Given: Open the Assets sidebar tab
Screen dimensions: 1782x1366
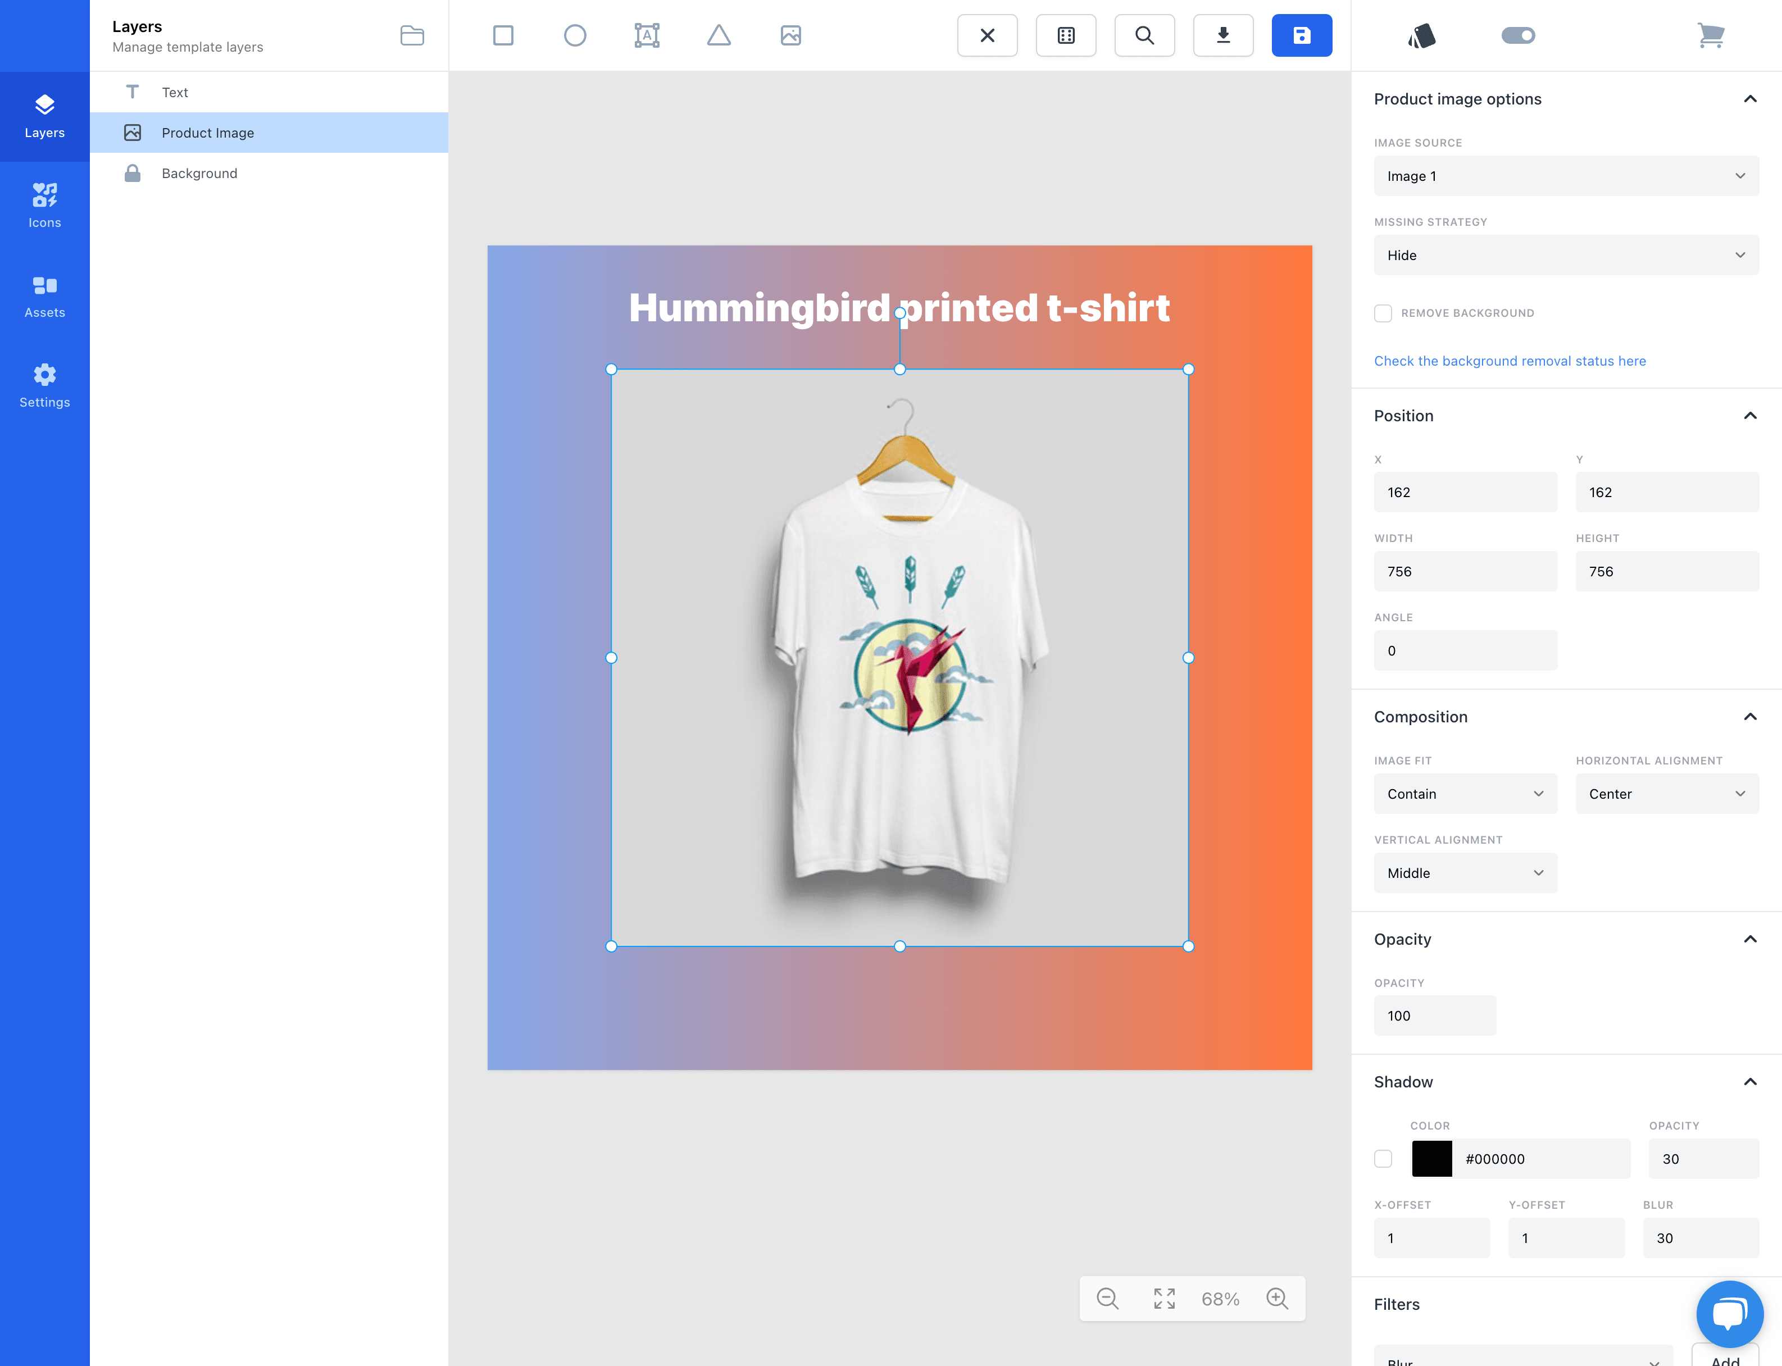Looking at the screenshot, I should [45, 295].
